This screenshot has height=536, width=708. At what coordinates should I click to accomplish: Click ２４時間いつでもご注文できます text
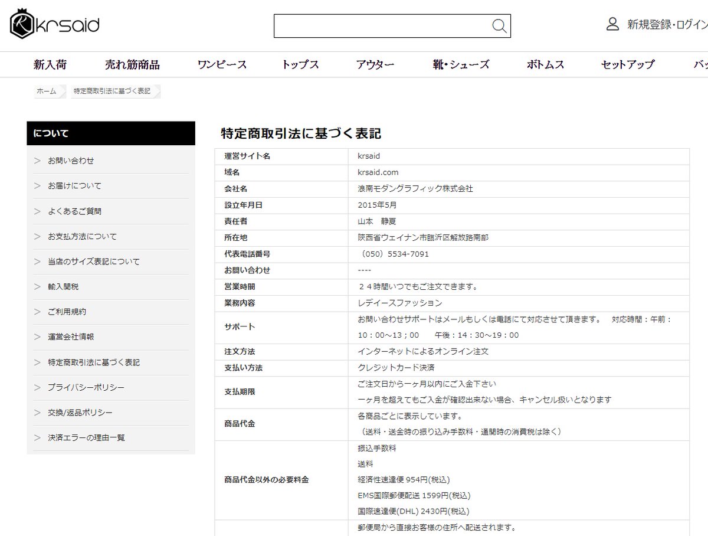tap(417, 286)
